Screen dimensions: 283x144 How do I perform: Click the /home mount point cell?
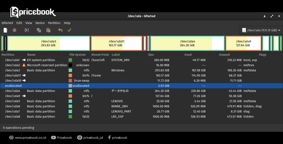(x=96, y=76)
